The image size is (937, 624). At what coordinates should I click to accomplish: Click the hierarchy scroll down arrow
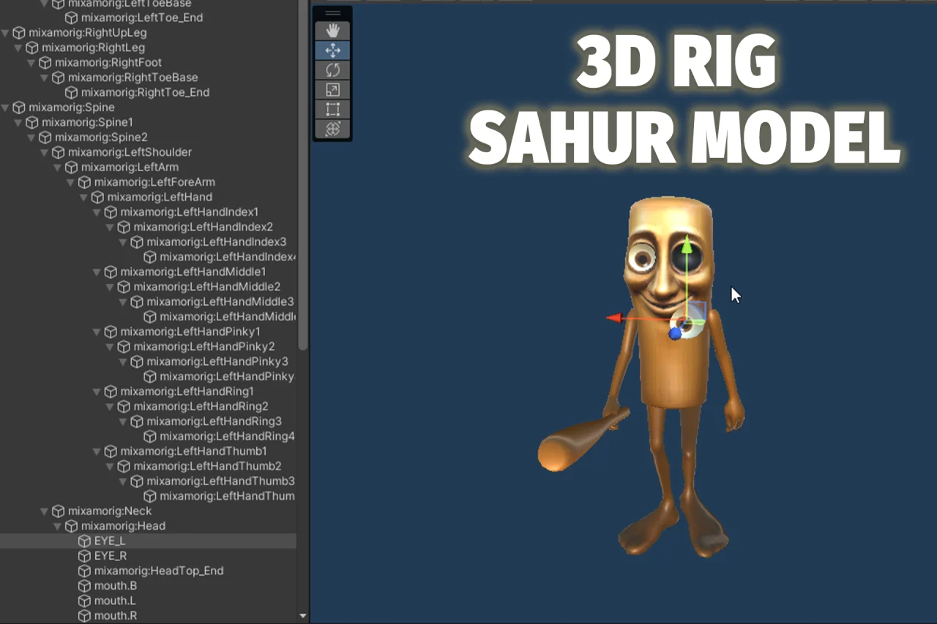point(303,617)
